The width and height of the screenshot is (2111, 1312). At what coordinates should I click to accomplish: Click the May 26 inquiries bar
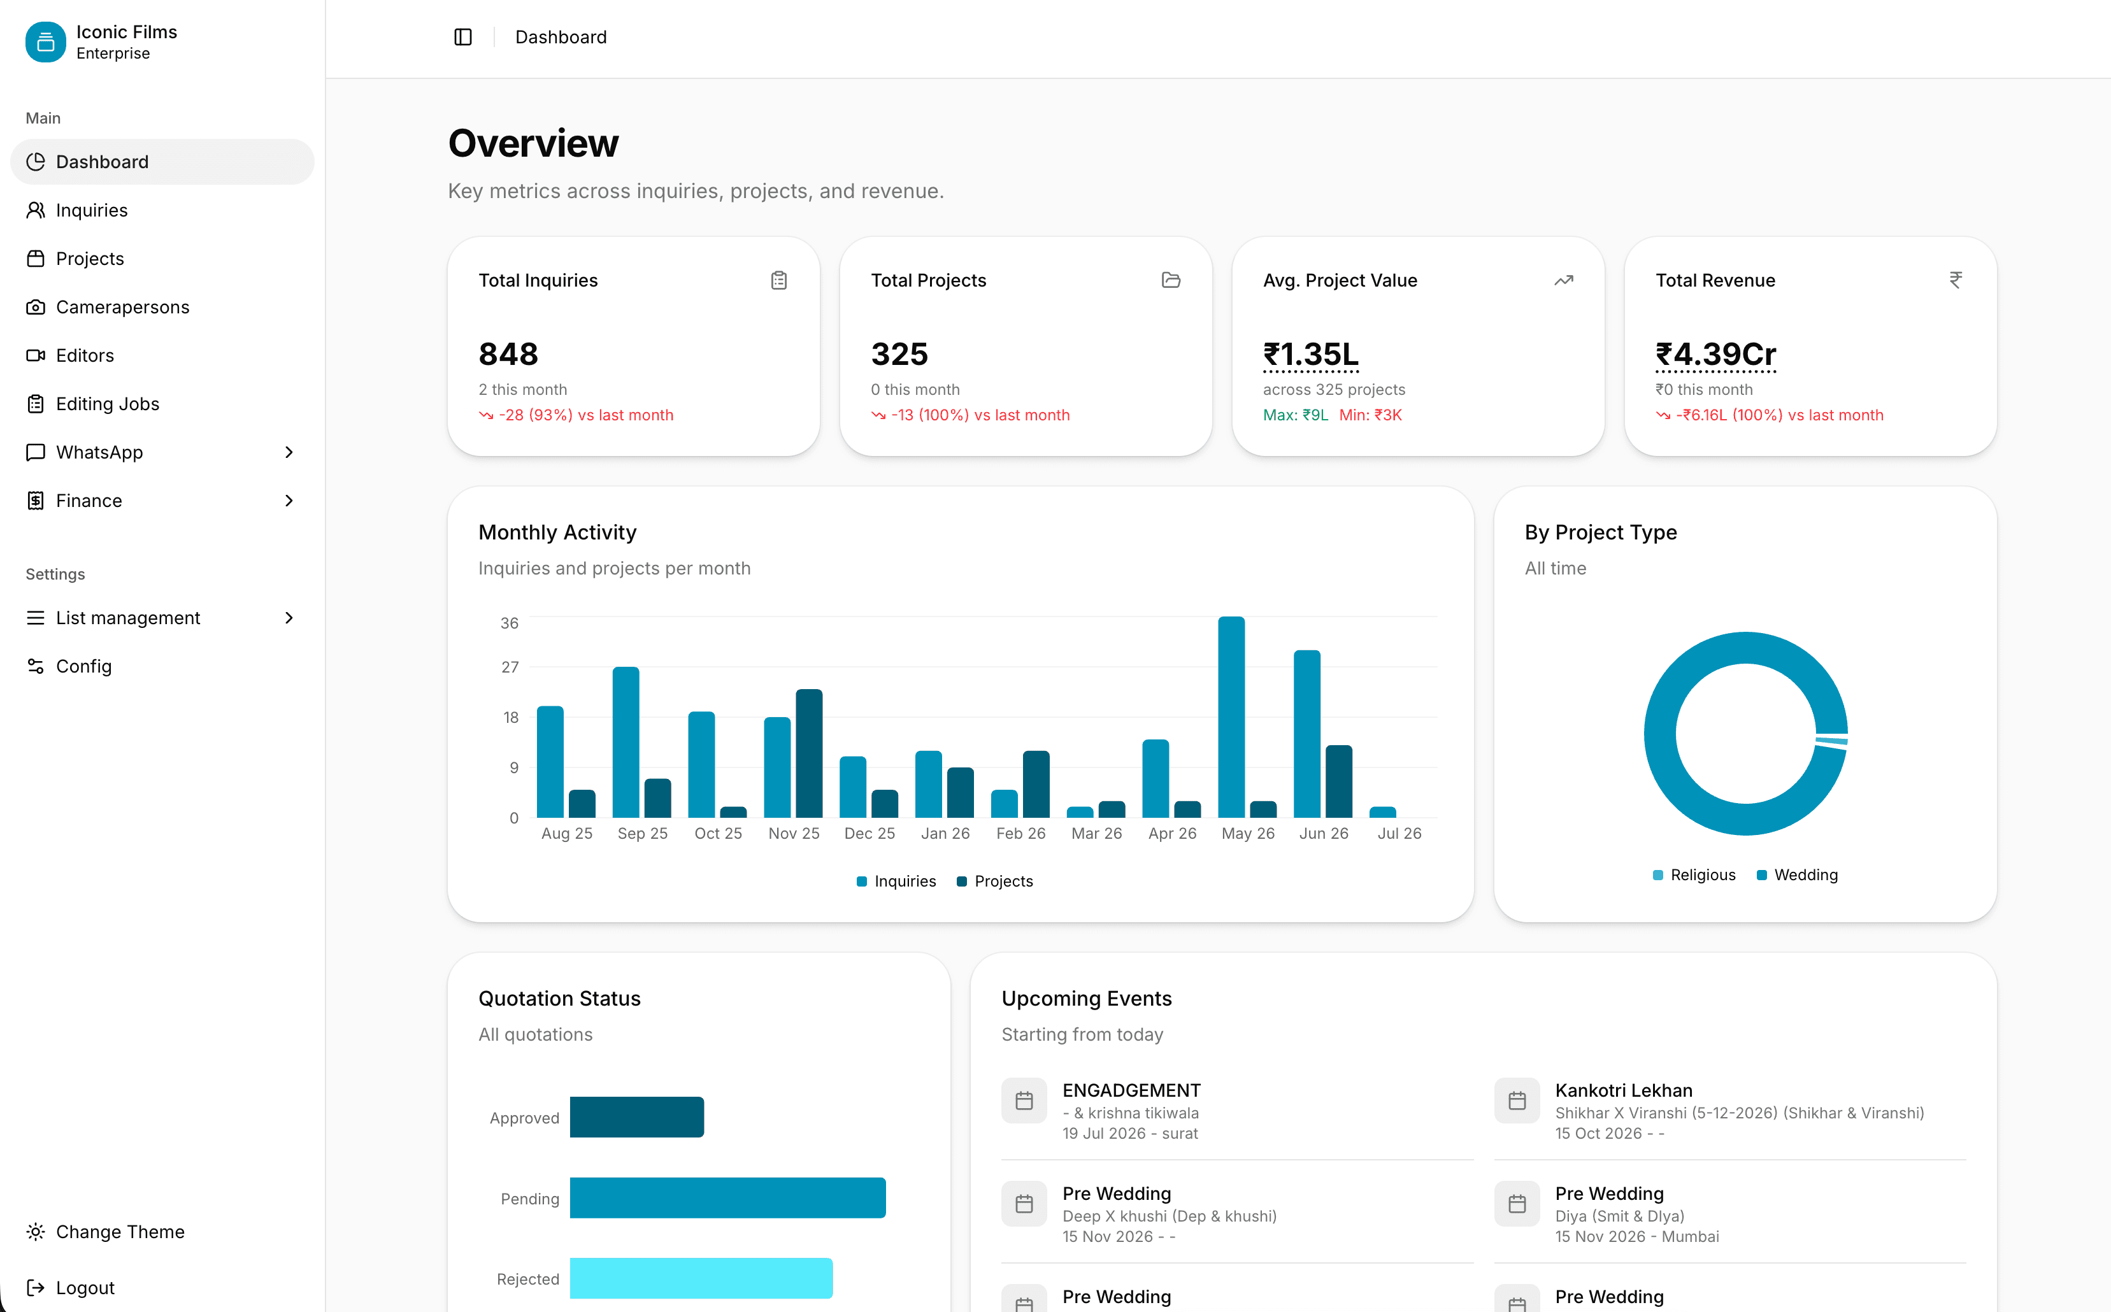click(x=1231, y=717)
